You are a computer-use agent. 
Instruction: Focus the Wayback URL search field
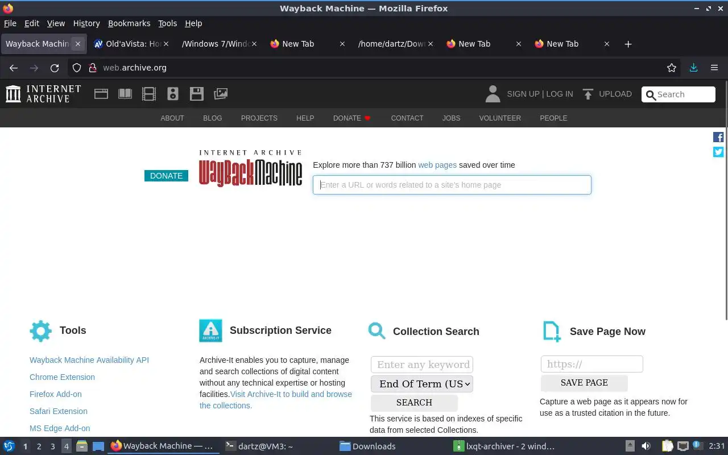coord(452,185)
